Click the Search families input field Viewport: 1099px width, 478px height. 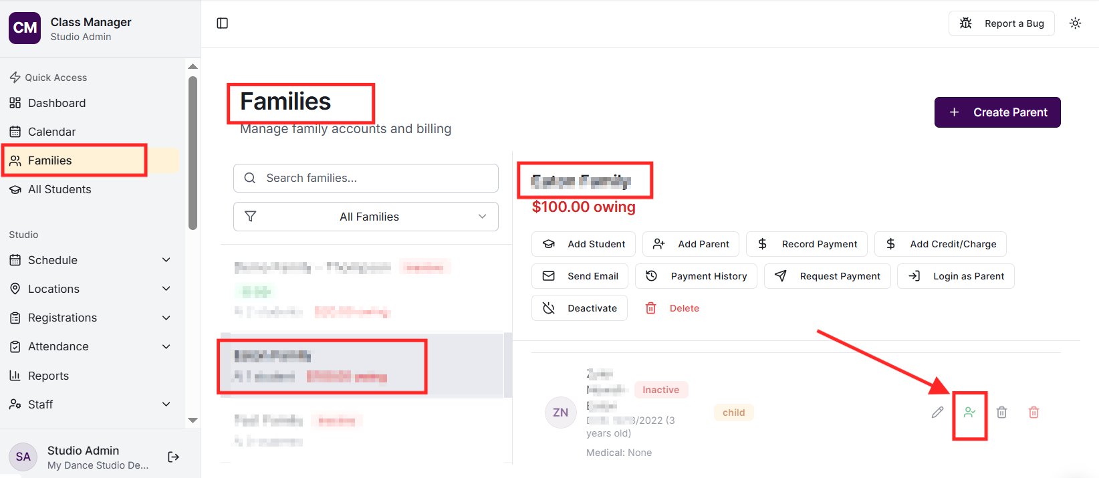(374, 178)
